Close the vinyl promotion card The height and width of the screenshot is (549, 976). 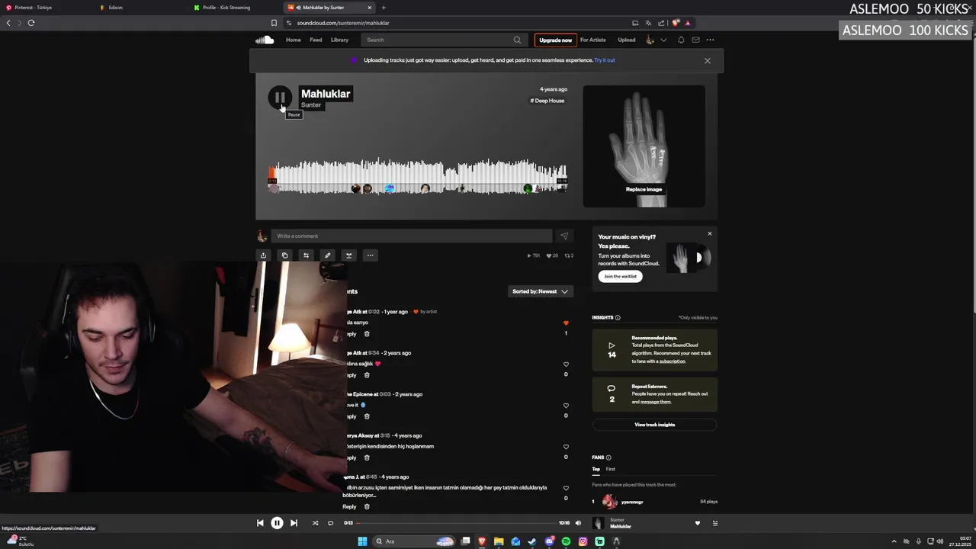click(710, 234)
